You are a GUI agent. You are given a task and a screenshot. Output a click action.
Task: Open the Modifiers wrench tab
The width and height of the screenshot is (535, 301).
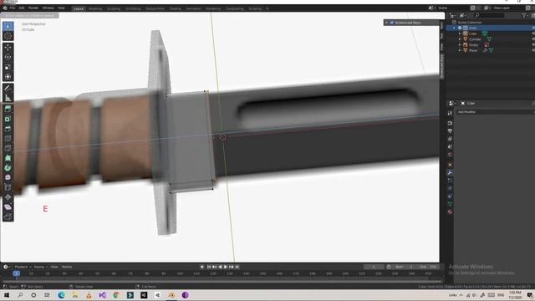(450, 173)
